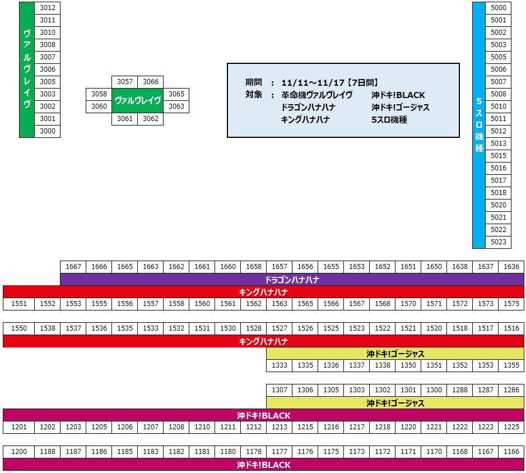Select machine number 1201

[x=18, y=427]
